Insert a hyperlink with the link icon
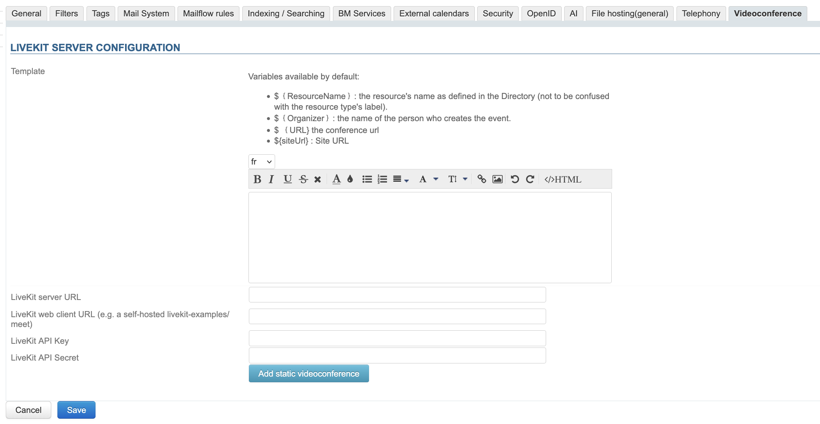The height and width of the screenshot is (424, 820). click(482, 179)
